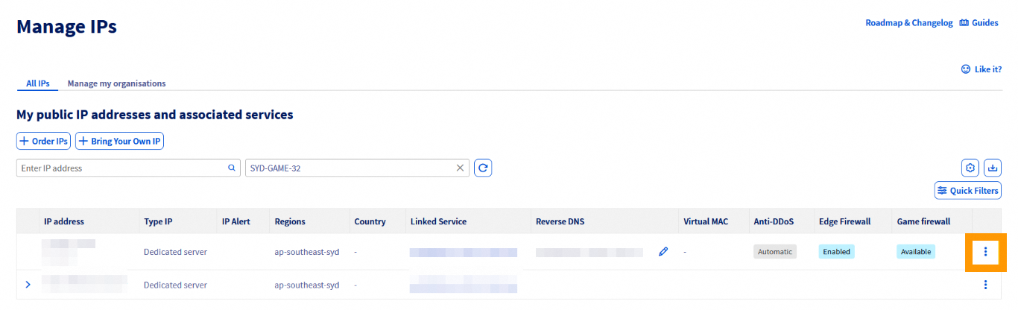Clear the SYD-GAME-32 filter with X icon
The height and width of the screenshot is (310, 1018).
460,168
